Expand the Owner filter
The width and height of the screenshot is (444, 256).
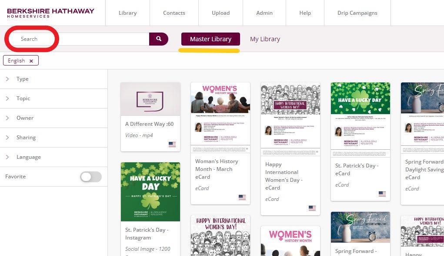tap(53, 118)
